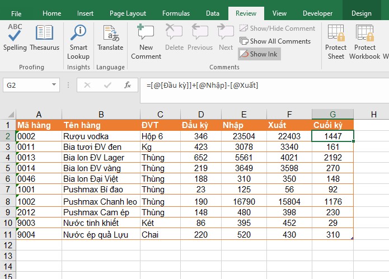Click the Protect Sheet icon
Viewport: 389px width, 279px height.
pos(336,42)
